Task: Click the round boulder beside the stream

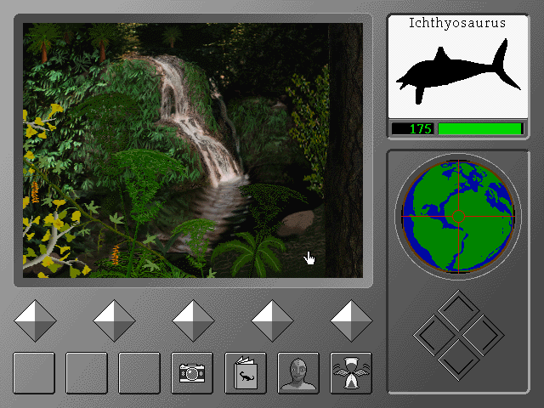Action: pyautogui.click(x=296, y=223)
